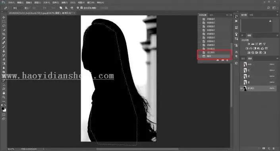
Task: Toggle visibility of the channel copy
Action: 241,88
